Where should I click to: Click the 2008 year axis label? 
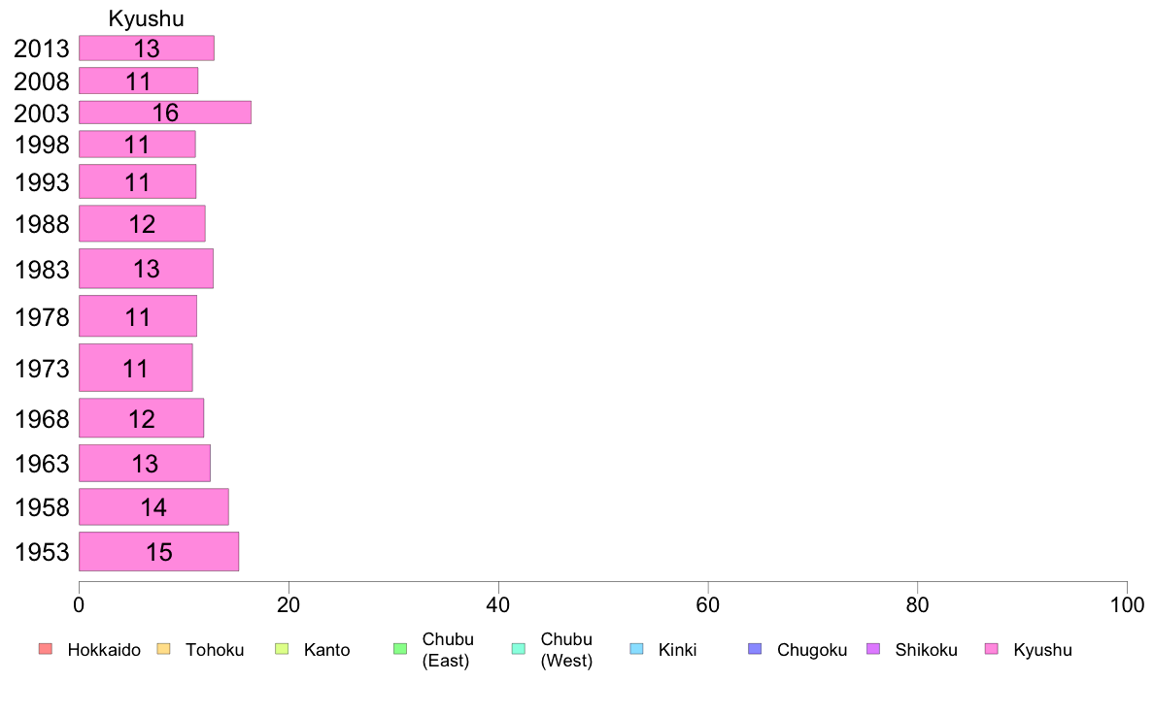pos(41,81)
